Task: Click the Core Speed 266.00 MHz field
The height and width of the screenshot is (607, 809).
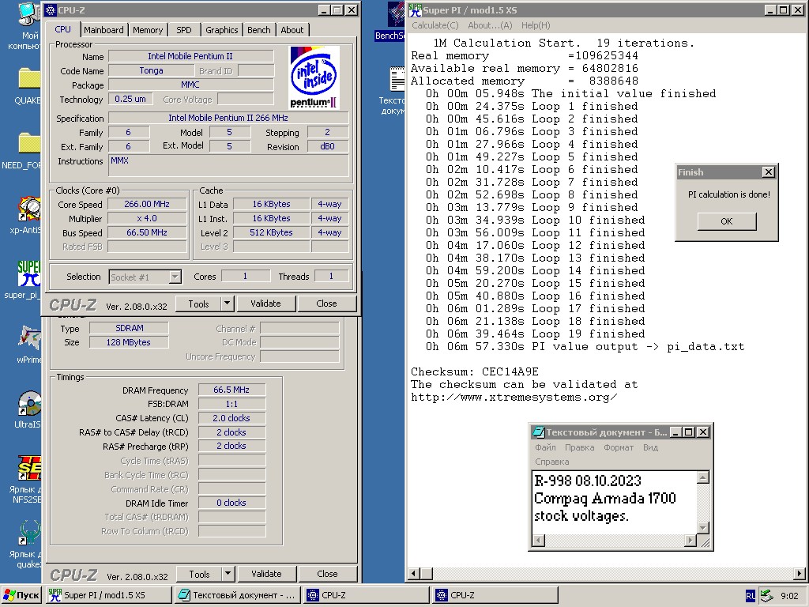Action: coord(147,205)
